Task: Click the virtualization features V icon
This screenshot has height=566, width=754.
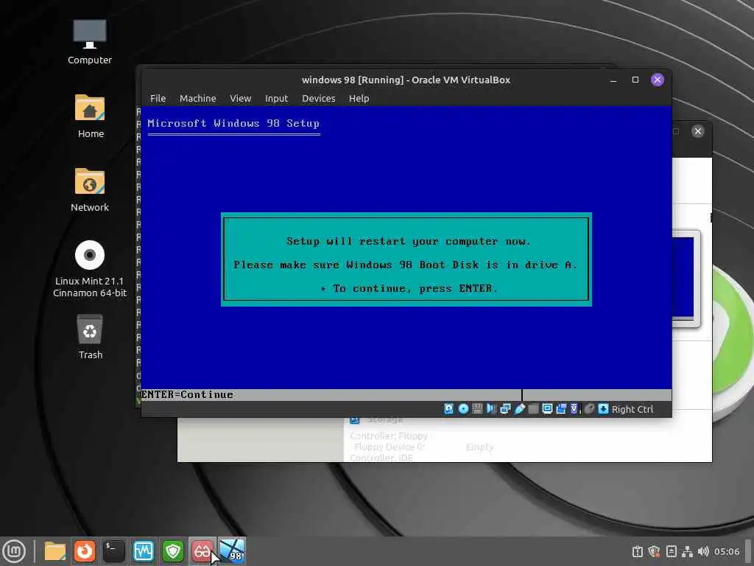Action: pos(574,409)
